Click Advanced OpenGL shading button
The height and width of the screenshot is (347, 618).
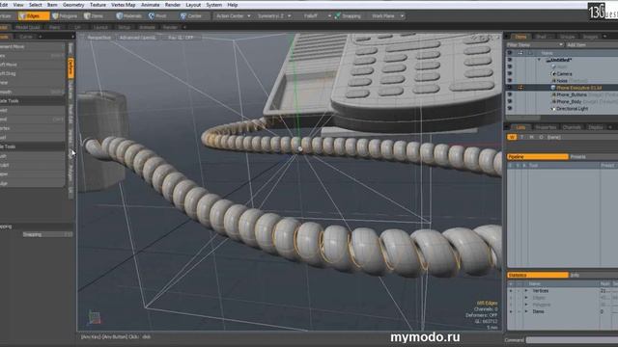tap(137, 38)
